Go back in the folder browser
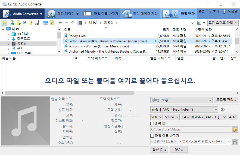Image resolution: width=240 pixels, height=155 pixels. click(x=60, y=23)
